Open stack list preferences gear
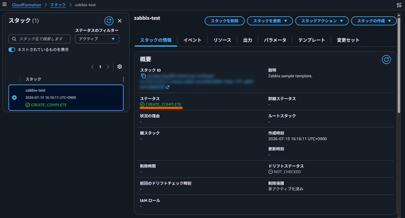Viewport: 405px width, 218px height. 119,66
